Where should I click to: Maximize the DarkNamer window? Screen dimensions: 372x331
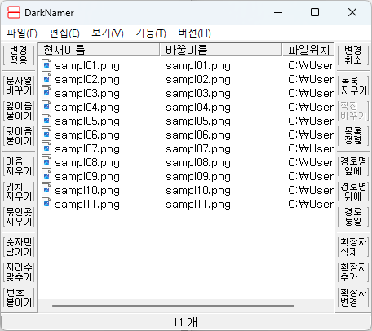click(x=315, y=12)
